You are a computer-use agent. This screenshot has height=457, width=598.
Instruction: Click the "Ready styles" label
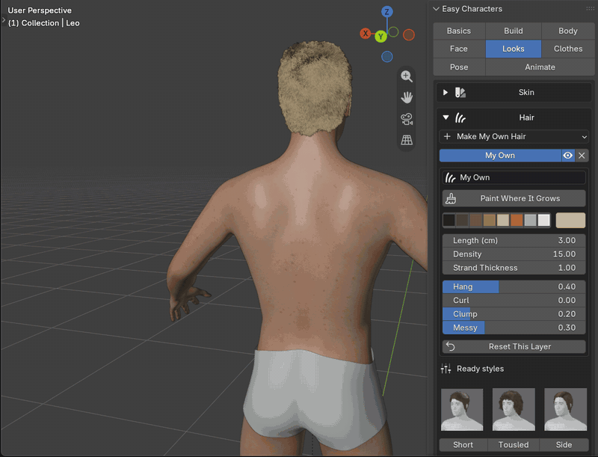click(480, 369)
